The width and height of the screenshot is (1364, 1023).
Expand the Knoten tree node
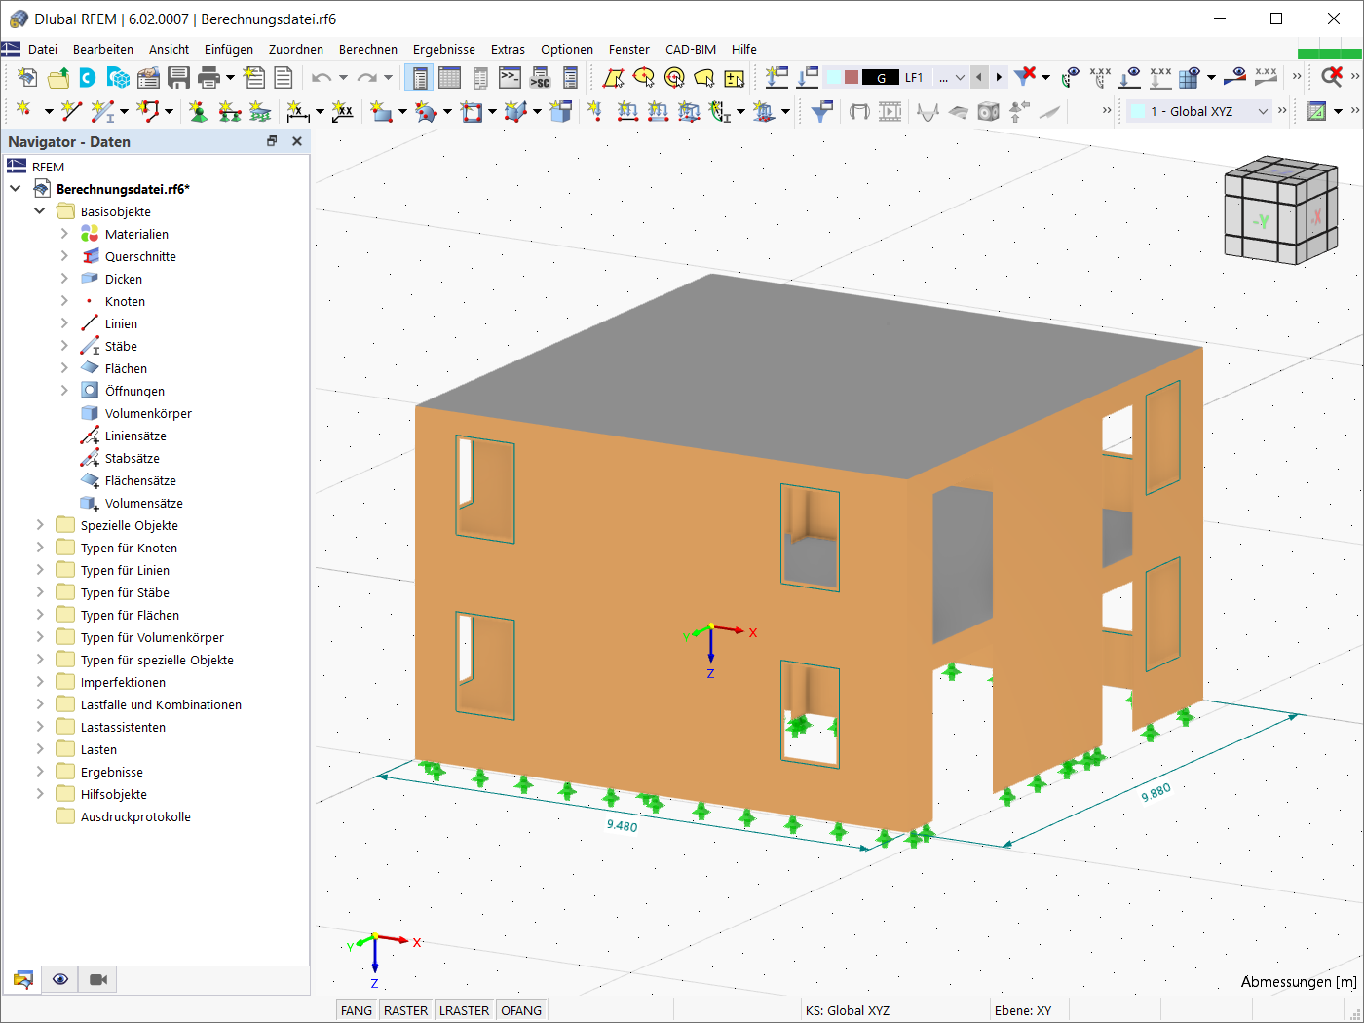click(64, 301)
